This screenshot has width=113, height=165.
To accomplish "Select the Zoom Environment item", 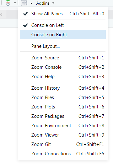I will (x=63, y=126).
